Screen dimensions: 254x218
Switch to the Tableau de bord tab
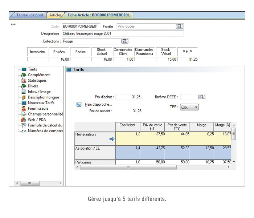(29, 15)
